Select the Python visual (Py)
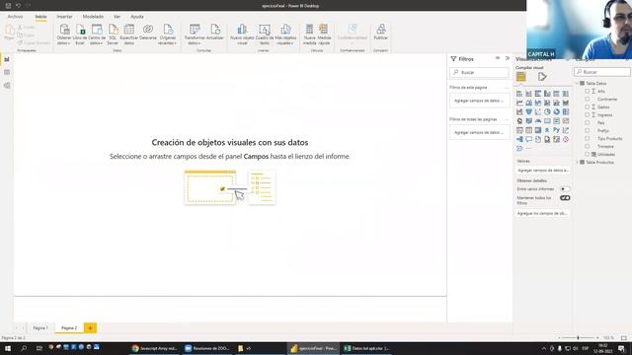The width and height of the screenshot is (632, 355). coord(557,130)
